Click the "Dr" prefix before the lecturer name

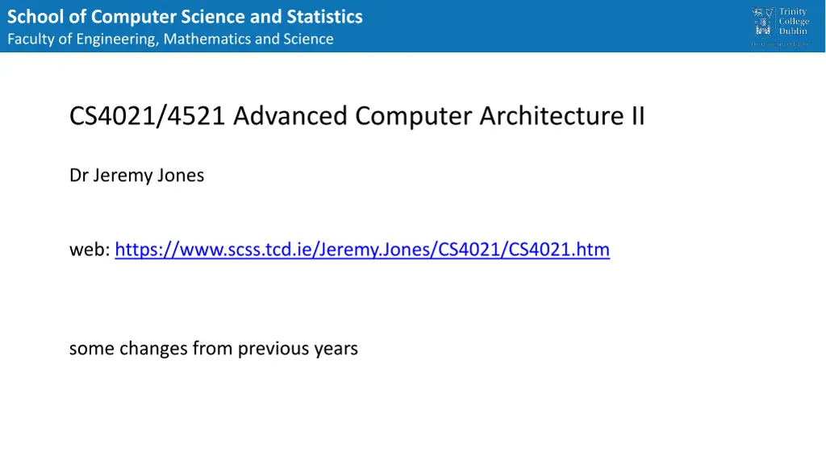click(78, 175)
